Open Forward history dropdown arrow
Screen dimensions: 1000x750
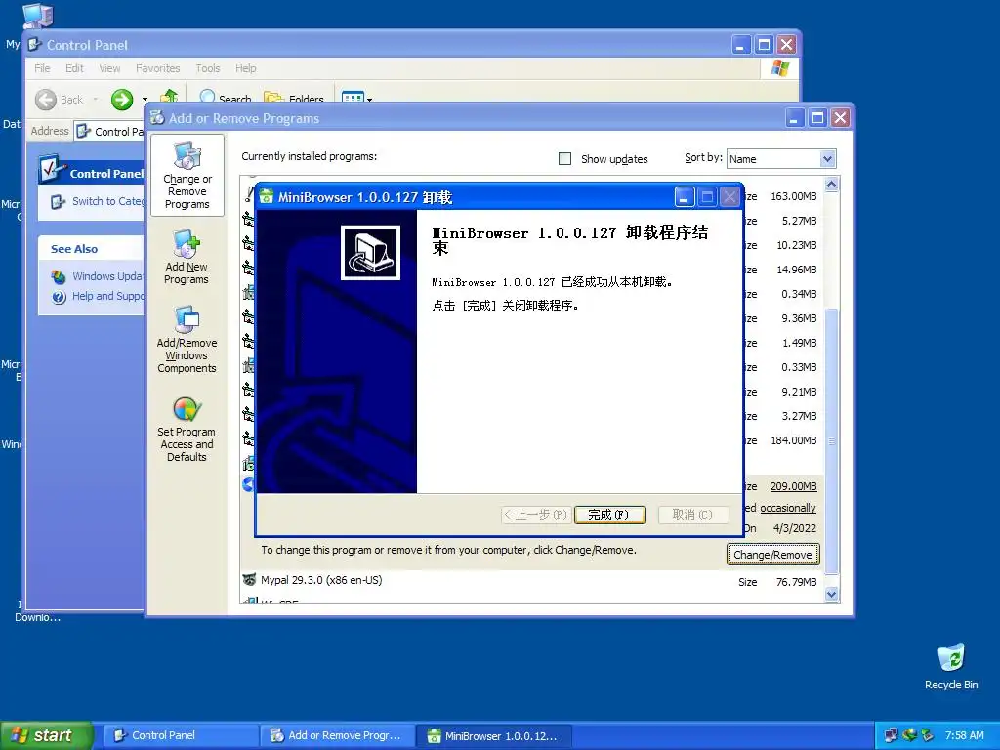coord(145,100)
